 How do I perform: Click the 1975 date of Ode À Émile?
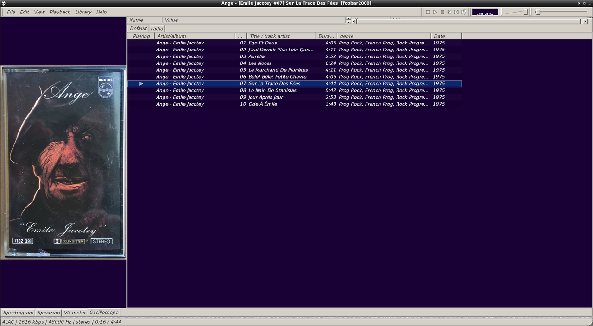click(439, 104)
